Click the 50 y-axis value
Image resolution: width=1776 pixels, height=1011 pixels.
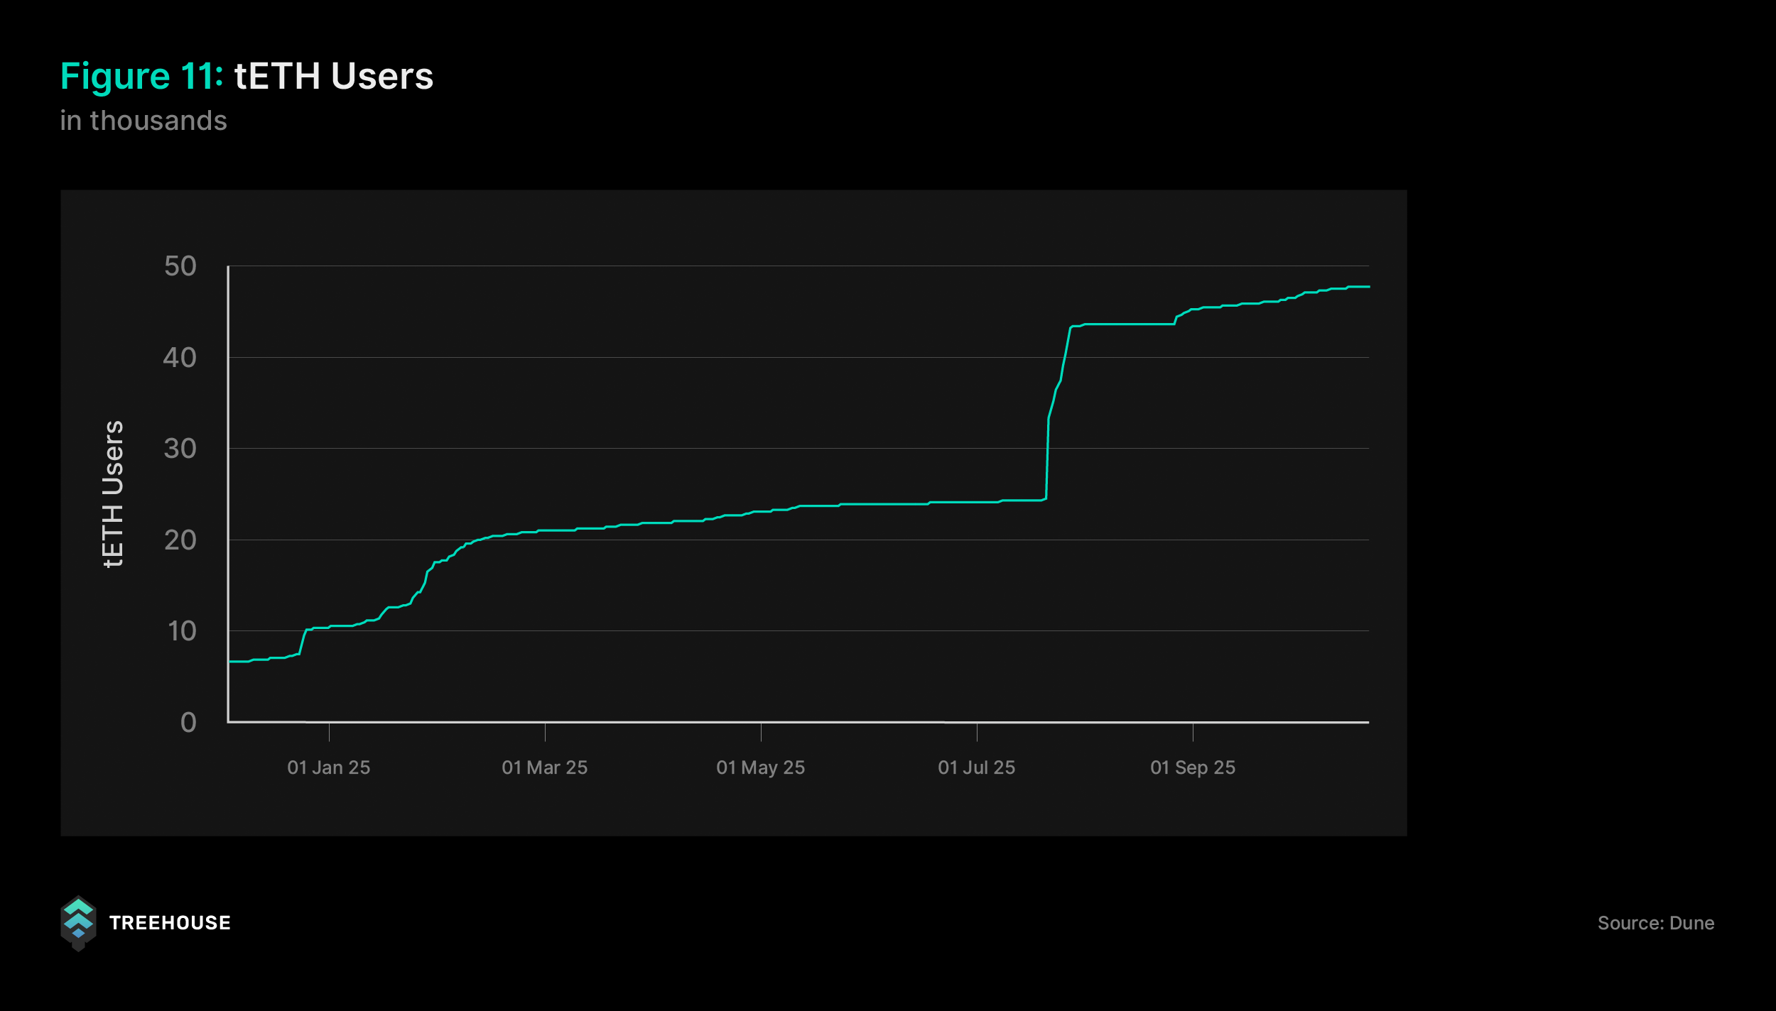click(180, 266)
